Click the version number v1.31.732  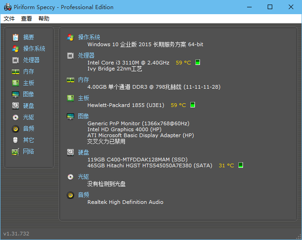coord(16,234)
